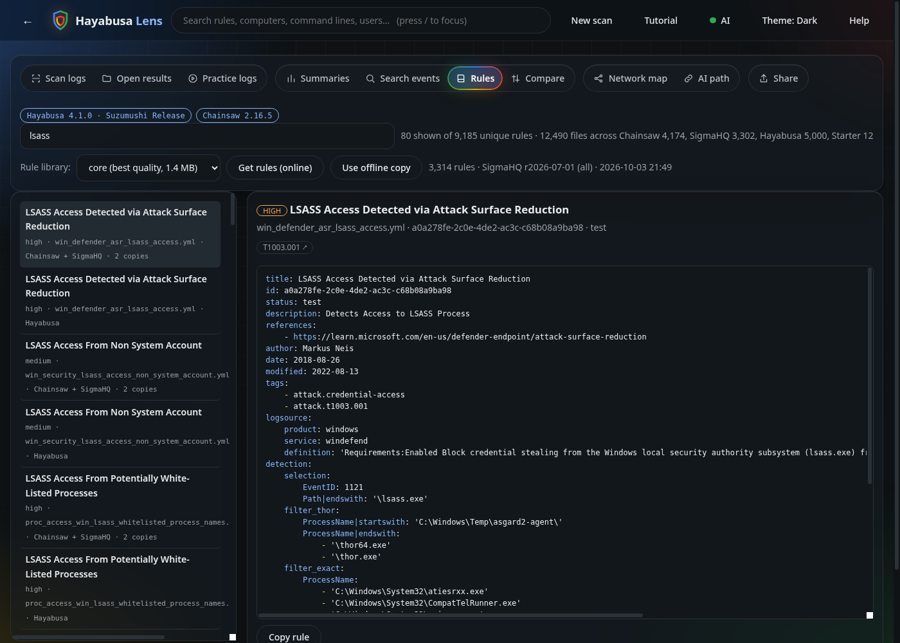Viewport: 900px width, 643px height.
Task: Click Get rules (online) button
Action: (275, 168)
